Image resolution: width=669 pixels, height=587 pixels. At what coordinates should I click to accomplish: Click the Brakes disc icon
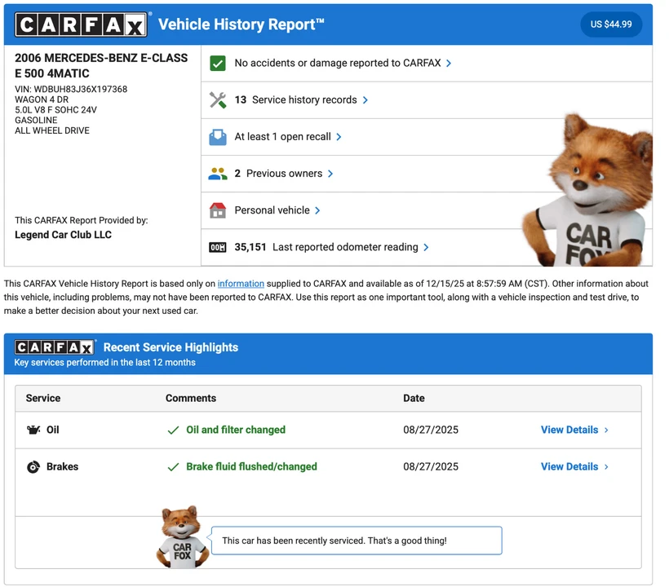point(33,467)
